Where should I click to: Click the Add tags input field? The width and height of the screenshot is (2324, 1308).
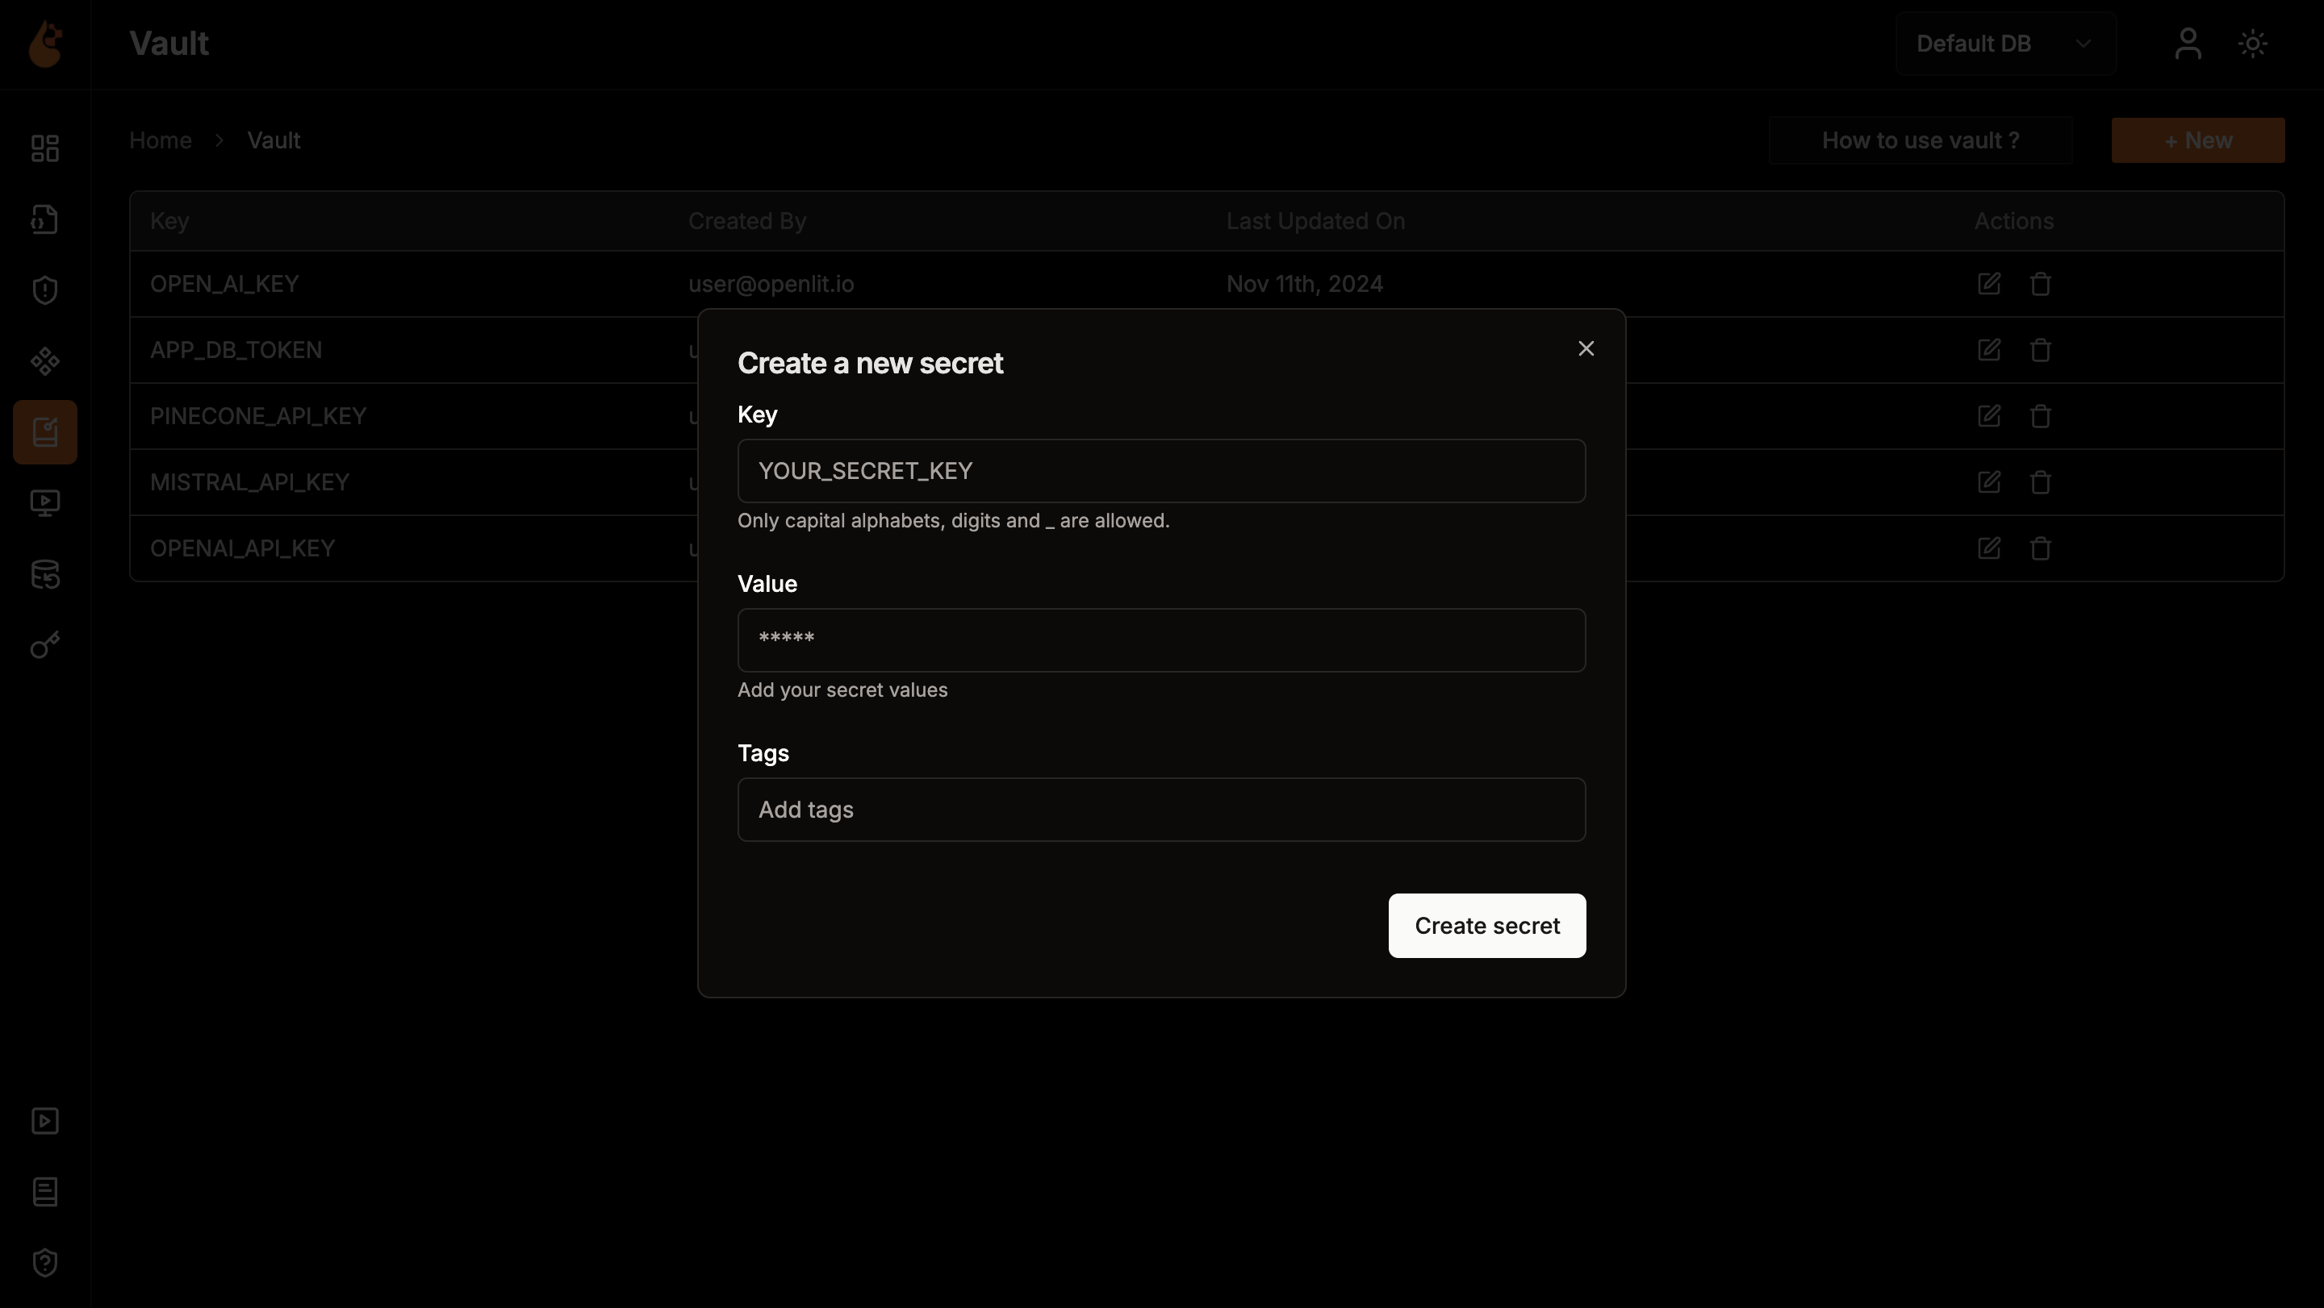pyautogui.click(x=1162, y=810)
